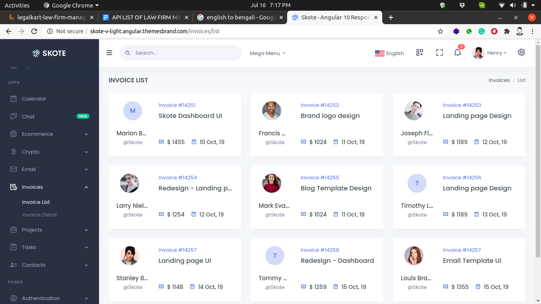Open the Invoice #14251 link
The height and width of the screenshot is (304, 541).
tap(177, 105)
